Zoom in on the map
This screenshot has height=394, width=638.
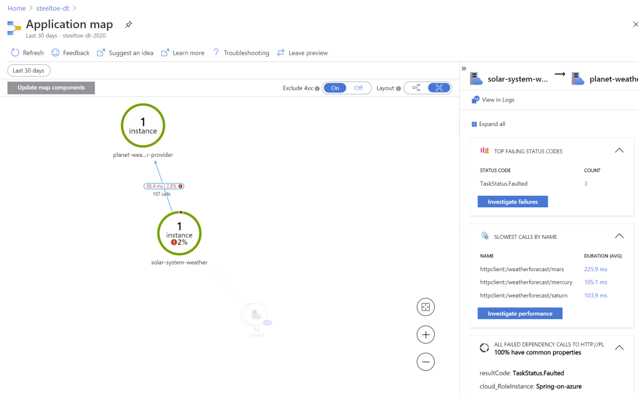pos(426,334)
